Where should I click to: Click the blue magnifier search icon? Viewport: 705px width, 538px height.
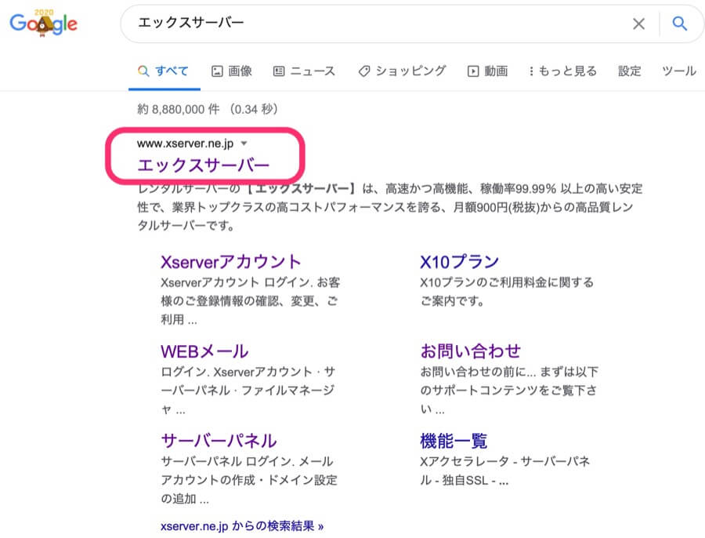[679, 24]
